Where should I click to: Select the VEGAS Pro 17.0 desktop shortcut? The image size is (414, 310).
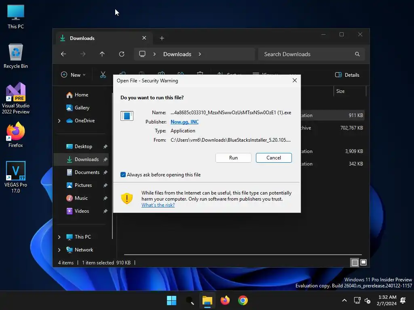coord(16,177)
